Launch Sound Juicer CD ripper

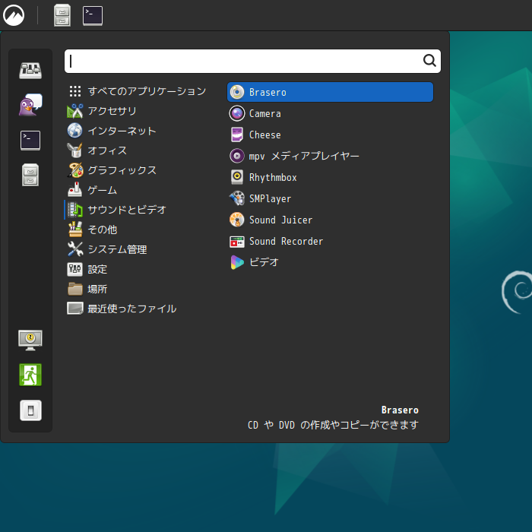(280, 220)
